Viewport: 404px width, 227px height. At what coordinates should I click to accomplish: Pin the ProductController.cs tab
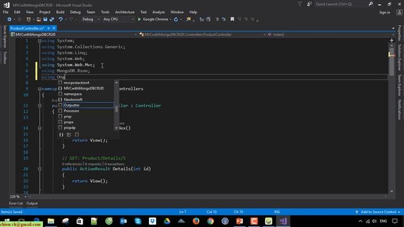pos(49,28)
